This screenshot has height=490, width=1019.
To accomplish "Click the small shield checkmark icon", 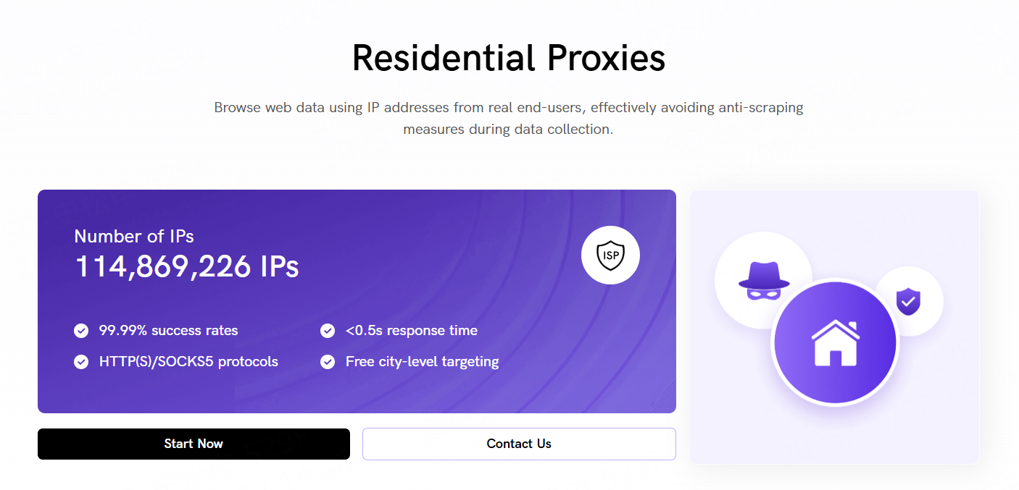I will [908, 301].
